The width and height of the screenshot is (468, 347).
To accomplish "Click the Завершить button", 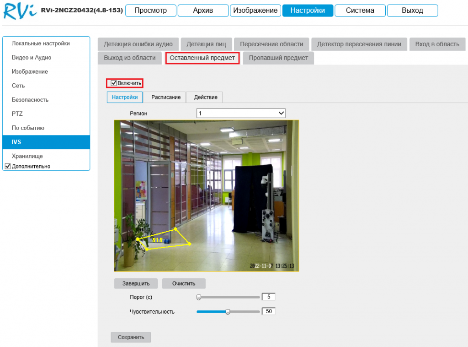I will pyautogui.click(x=136, y=283).
